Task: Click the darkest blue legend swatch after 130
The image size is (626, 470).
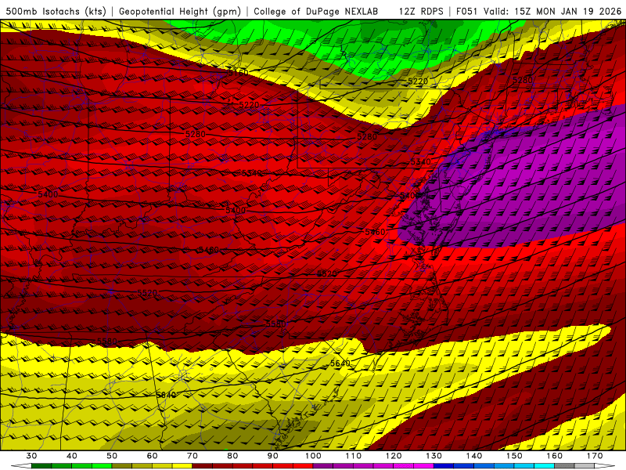Action: click(x=444, y=465)
